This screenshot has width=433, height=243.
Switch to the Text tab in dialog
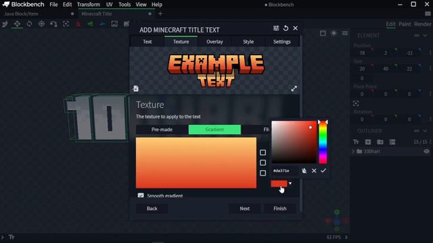pos(147,42)
